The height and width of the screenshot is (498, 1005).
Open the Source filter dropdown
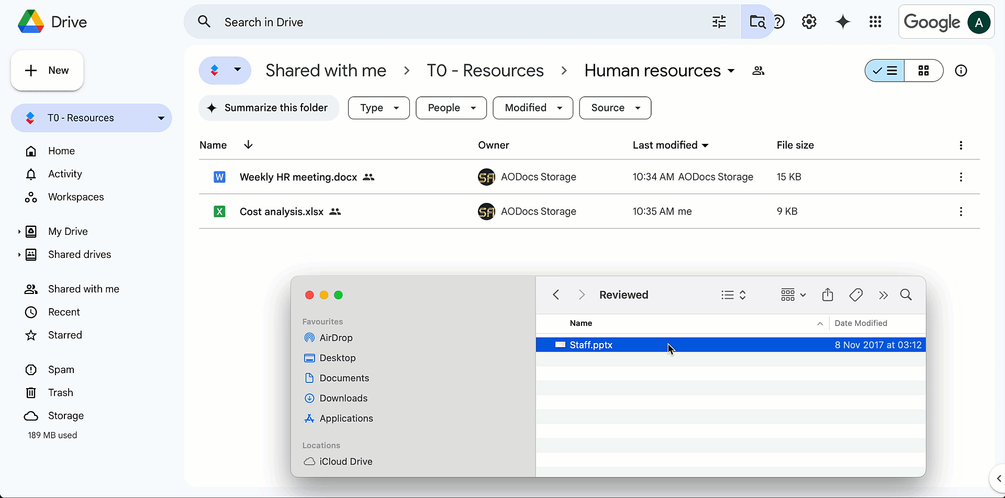coord(615,108)
